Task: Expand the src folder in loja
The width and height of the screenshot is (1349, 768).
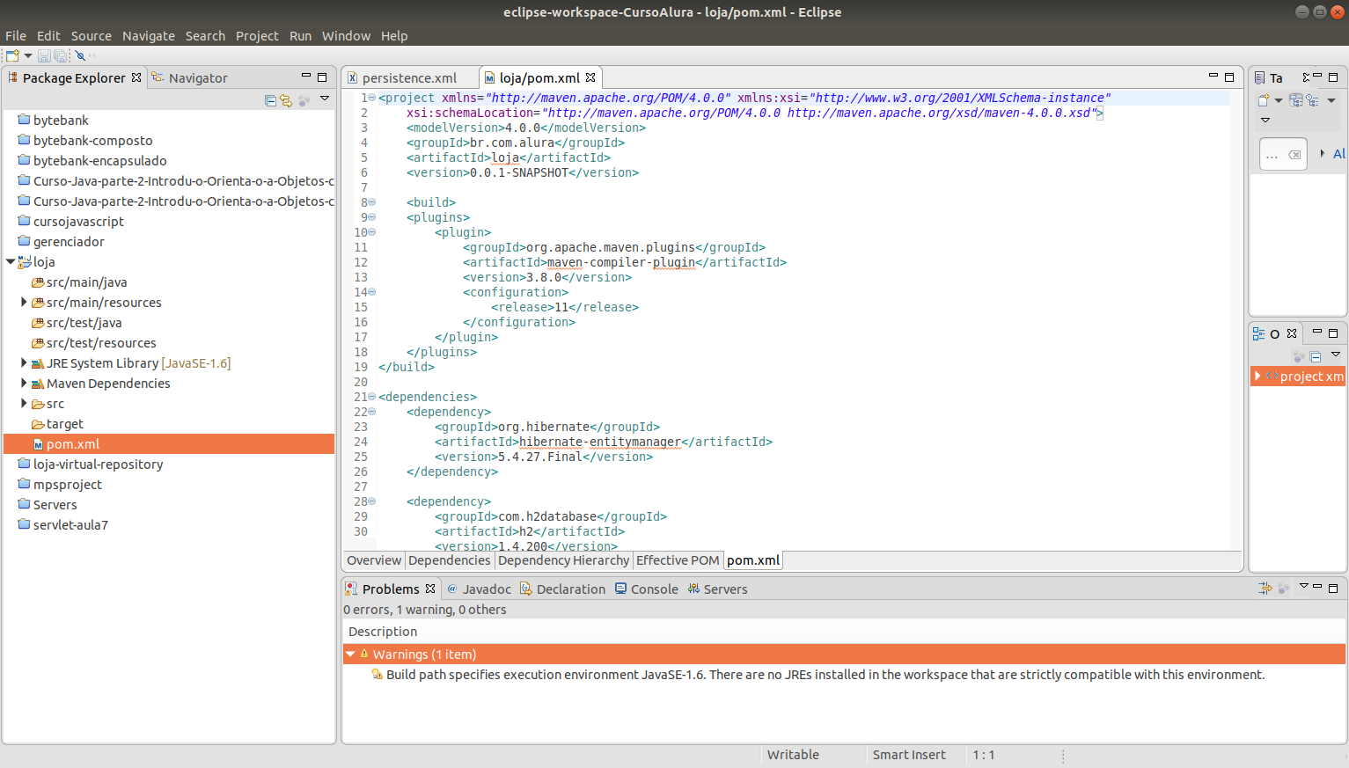Action: point(24,403)
